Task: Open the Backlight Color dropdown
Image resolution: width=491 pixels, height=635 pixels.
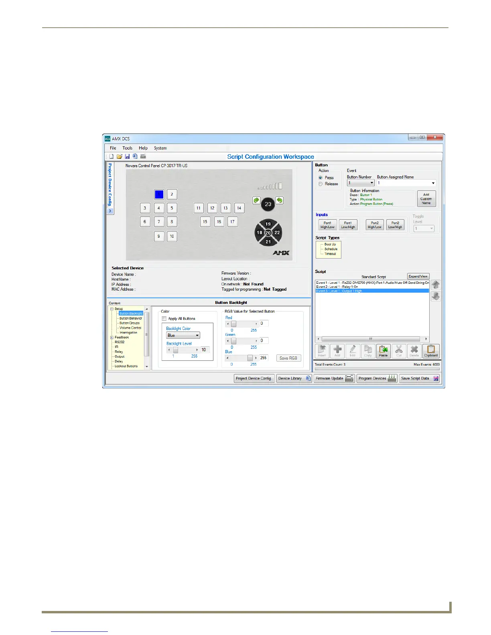Action: pyautogui.click(x=183, y=335)
